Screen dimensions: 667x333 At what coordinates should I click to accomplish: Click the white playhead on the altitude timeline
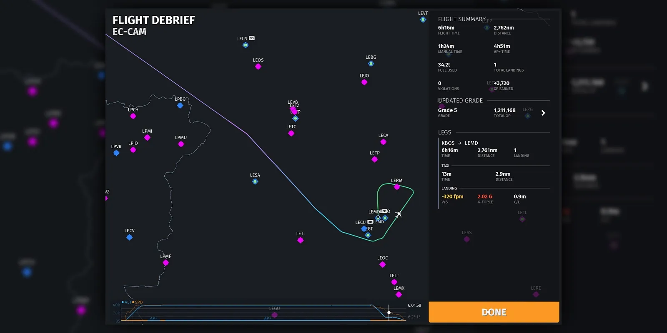(389, 313)
